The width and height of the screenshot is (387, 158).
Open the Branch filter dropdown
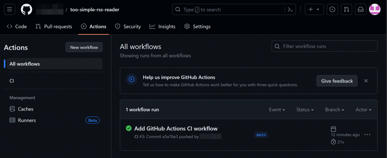point(334,109)
